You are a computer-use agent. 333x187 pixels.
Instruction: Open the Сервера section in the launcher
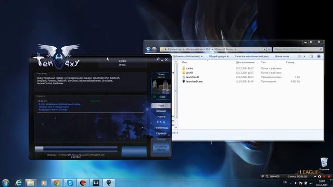click(161, 133)
